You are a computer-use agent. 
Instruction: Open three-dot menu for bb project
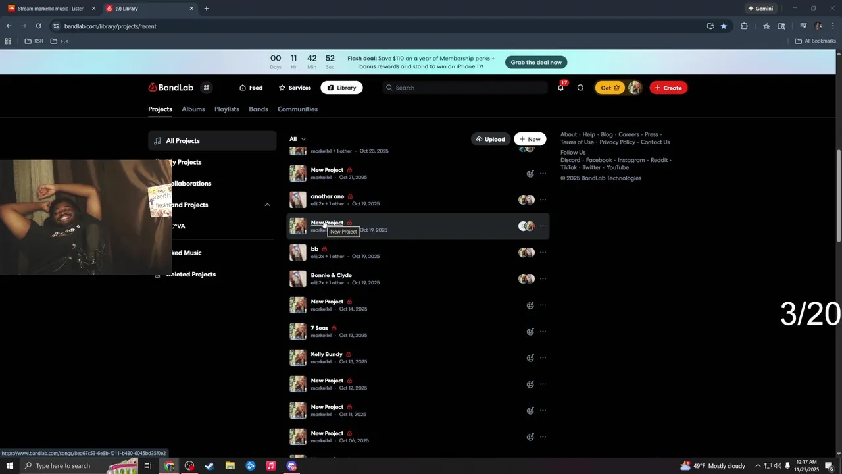543,252
